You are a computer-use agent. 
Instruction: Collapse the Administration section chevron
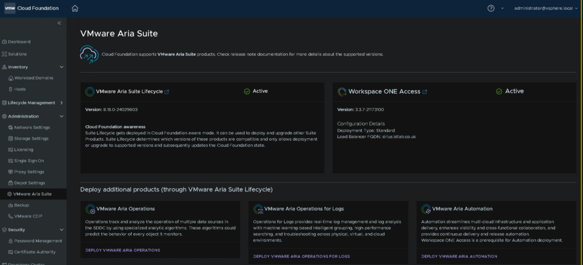[61, 116]
